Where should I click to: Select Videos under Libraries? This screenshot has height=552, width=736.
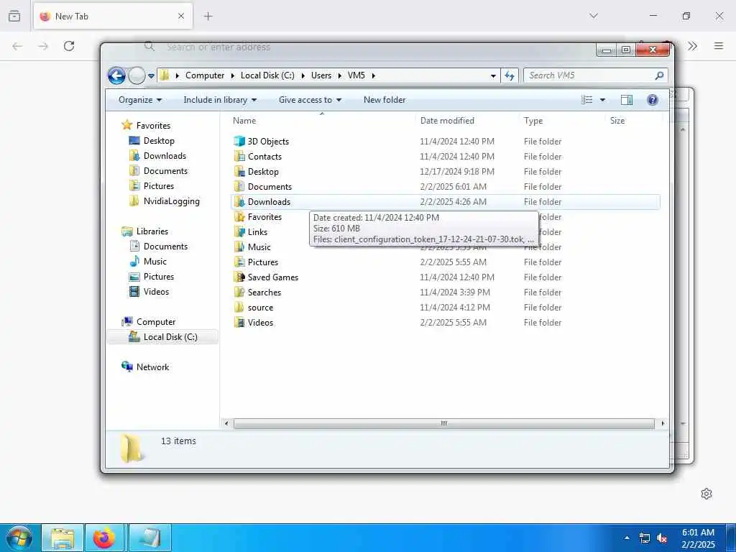[149, 292]
